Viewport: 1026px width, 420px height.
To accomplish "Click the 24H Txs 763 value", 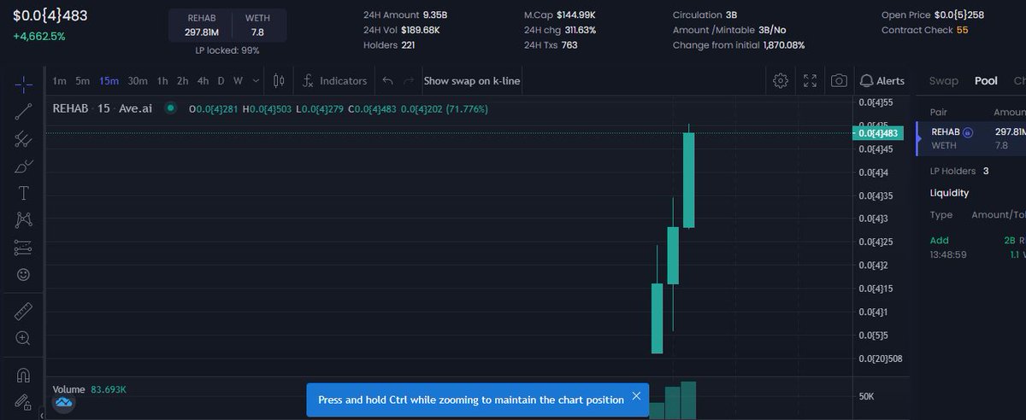I will 569,44.
